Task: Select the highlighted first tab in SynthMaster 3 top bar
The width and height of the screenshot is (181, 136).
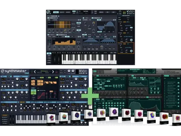Action: (x=56, y=12)
